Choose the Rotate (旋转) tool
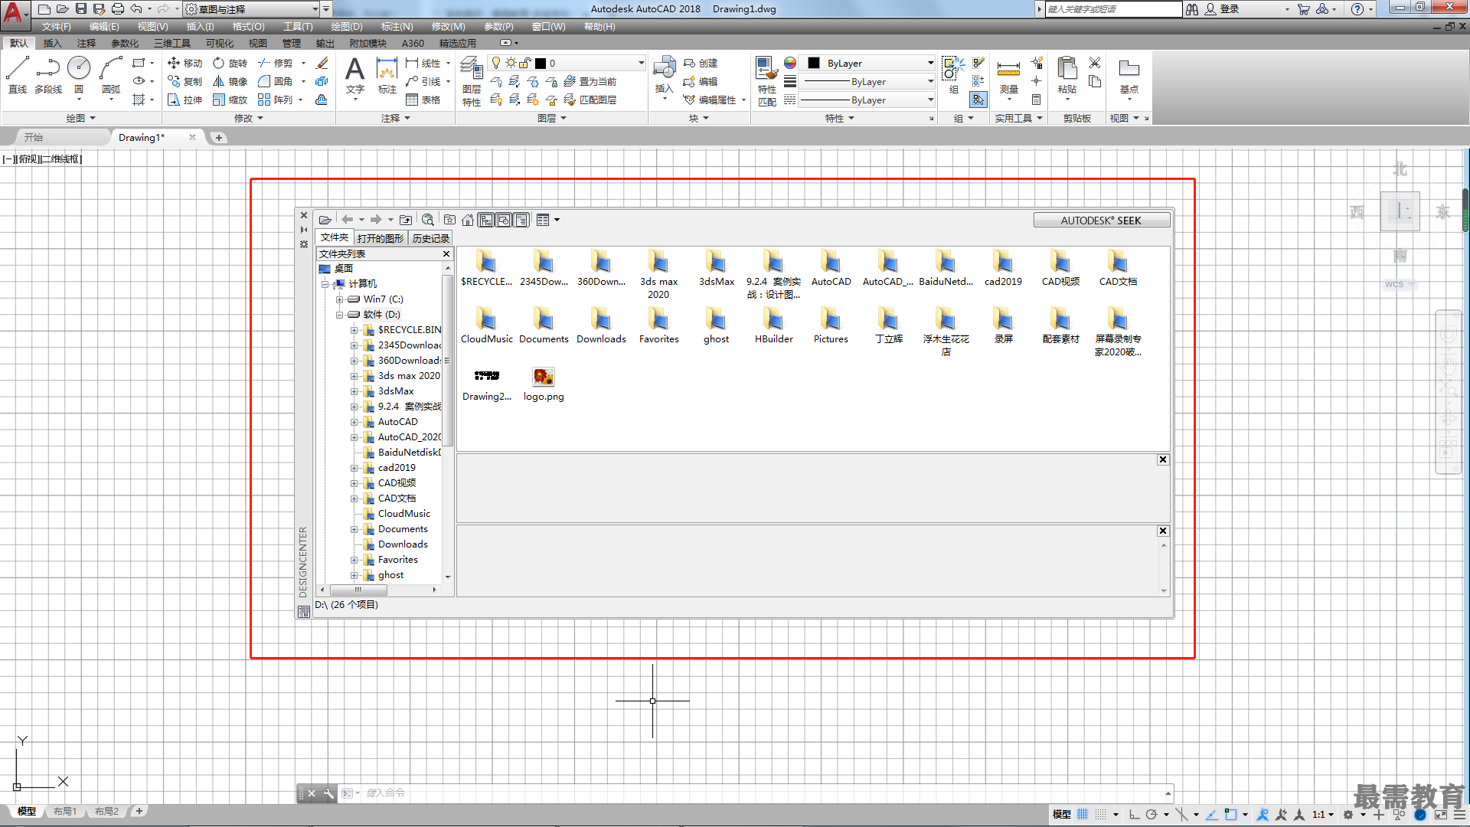1470x827 pixels. coord(230,63)
